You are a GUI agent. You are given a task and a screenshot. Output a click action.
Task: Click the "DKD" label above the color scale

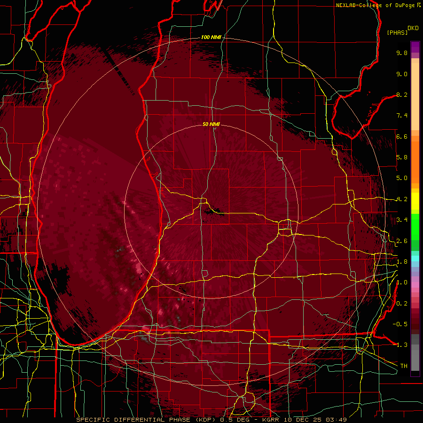(x=413, y=28)
